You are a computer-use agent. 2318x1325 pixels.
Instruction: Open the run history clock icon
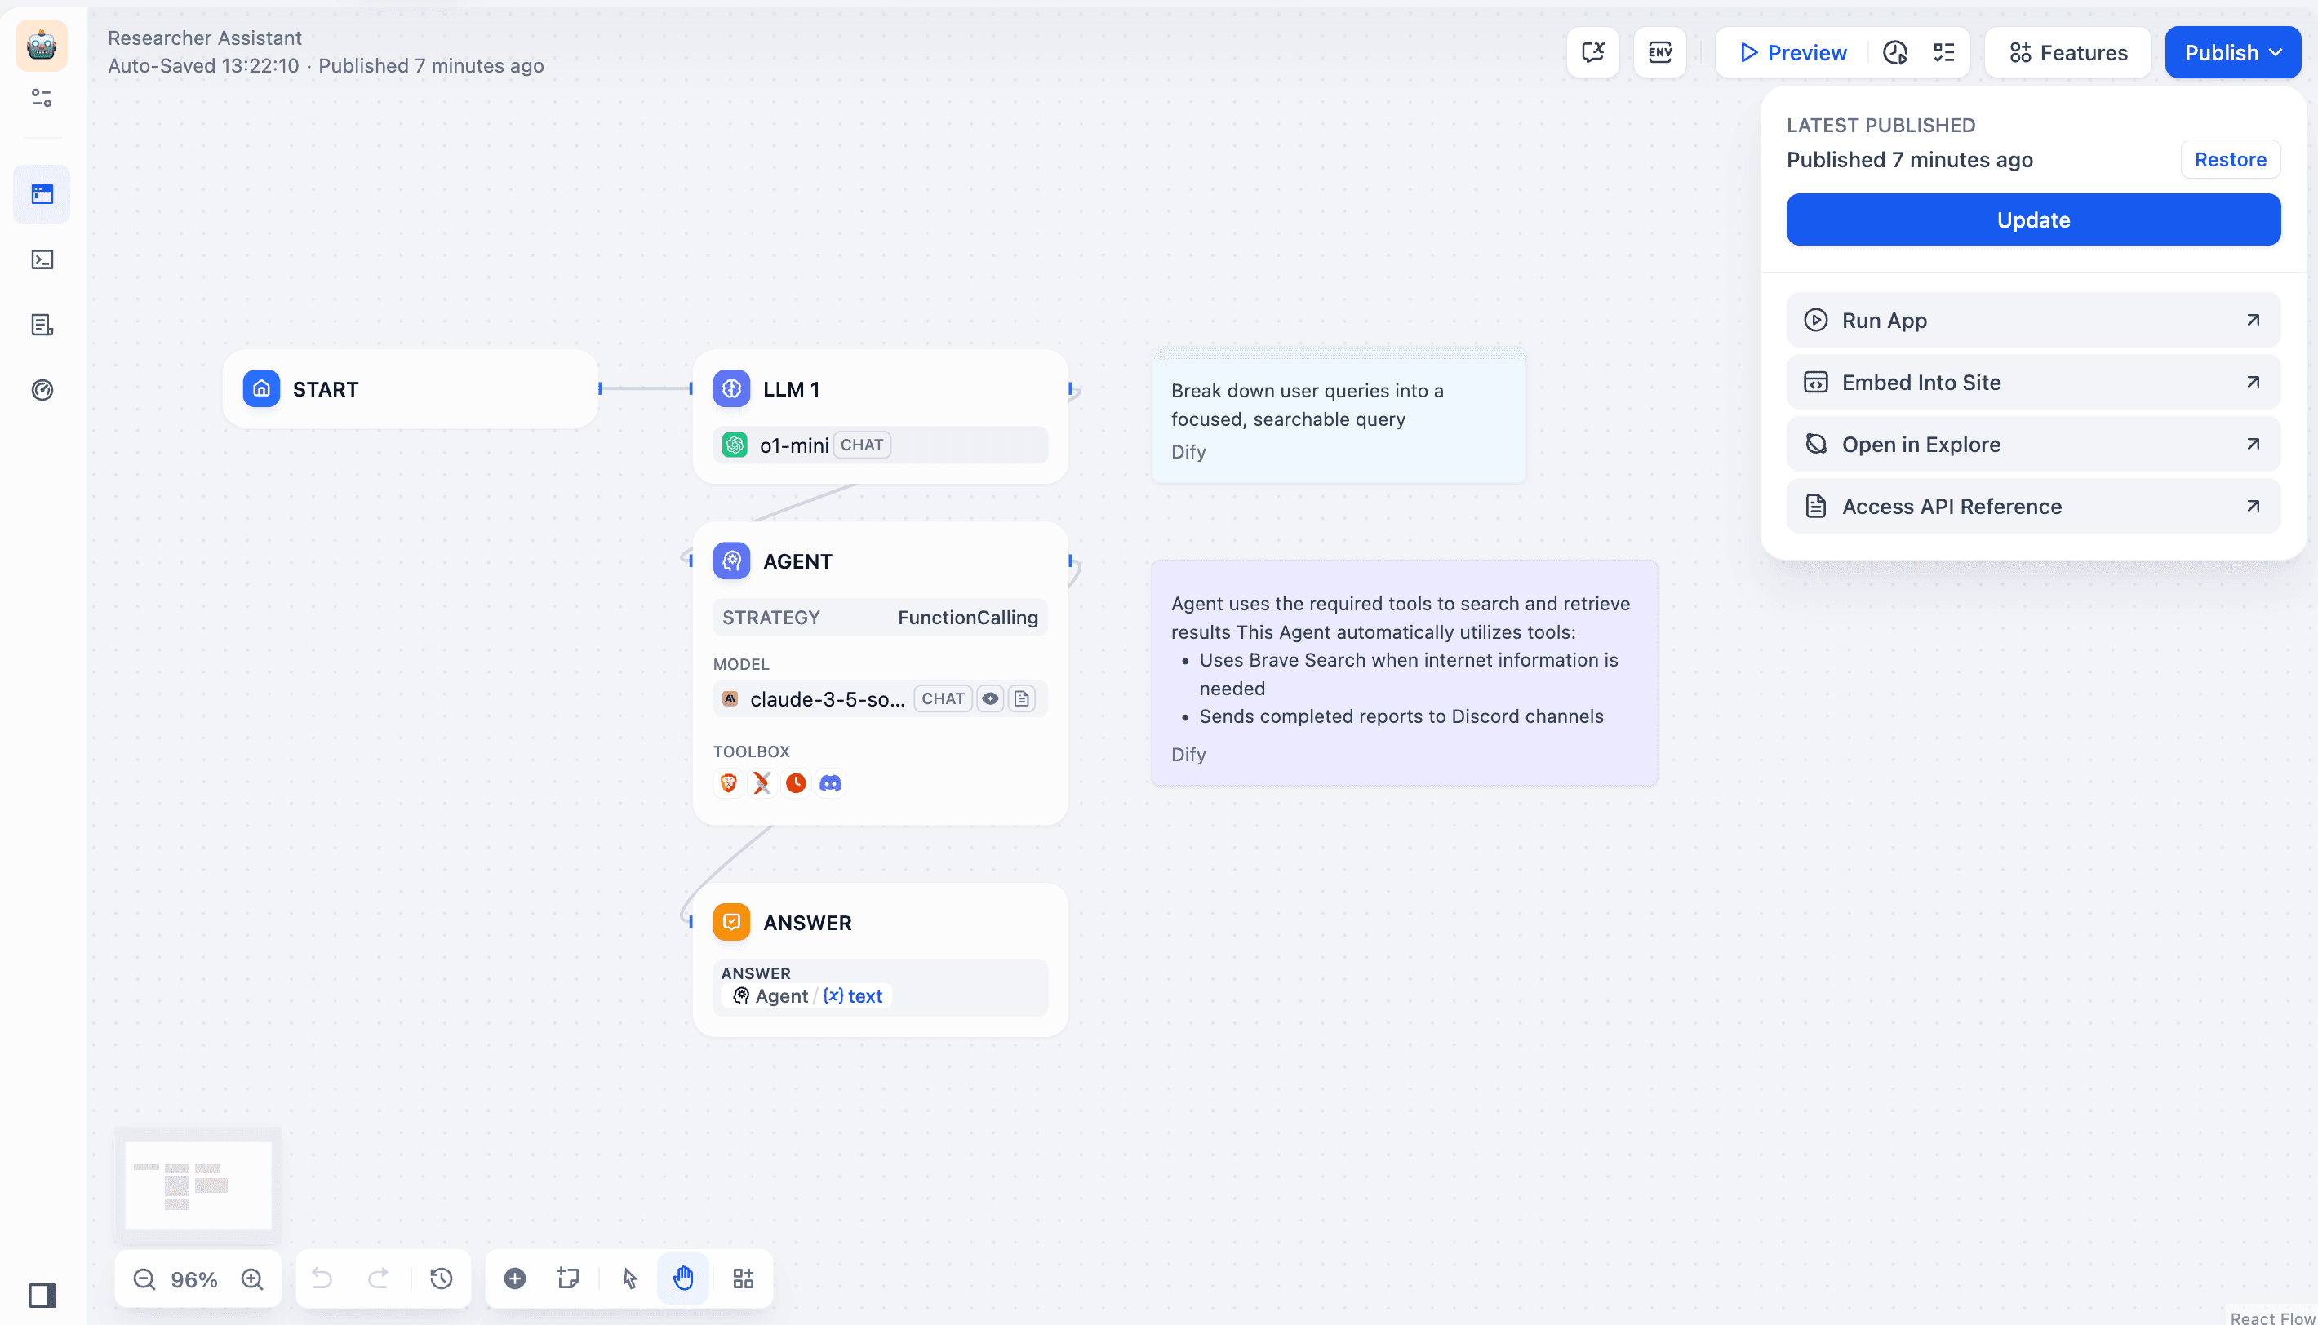[x=1895, y=53]
